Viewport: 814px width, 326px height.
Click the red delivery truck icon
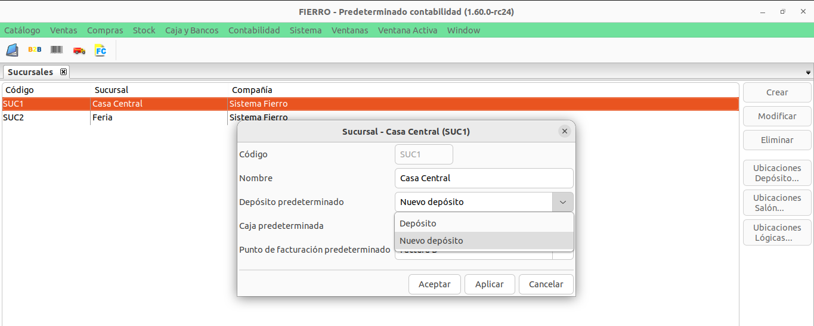pyautogui.click(x=79, y=51)
